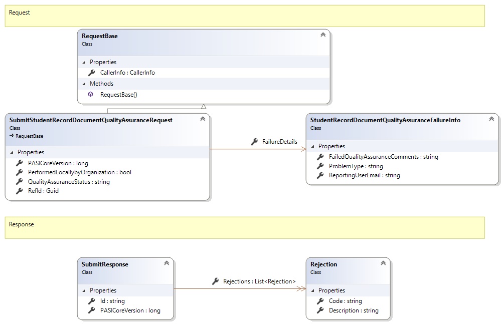
Task: Collapse the Rejection class chevron
Action: click(383, 263)
